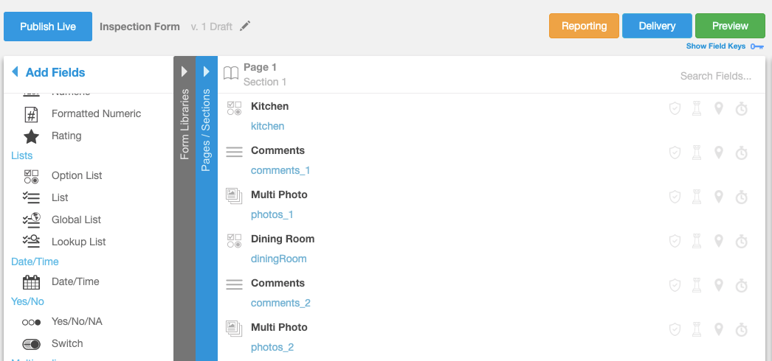Select the Lookup List field type
This screenshot has width=772, height=361.
(x=78, y=242)
